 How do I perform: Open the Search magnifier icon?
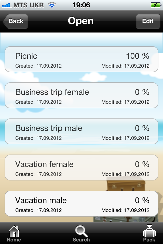[x=81, y=231]
